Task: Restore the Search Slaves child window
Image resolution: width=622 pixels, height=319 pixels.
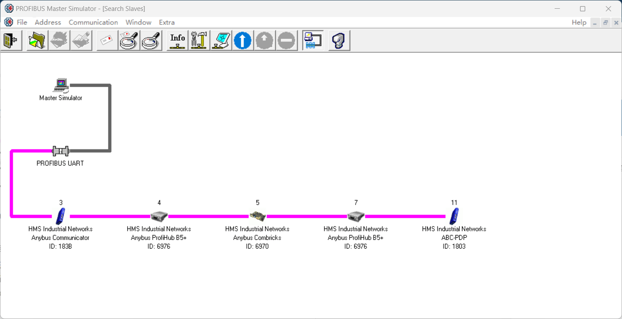Action: click(x=605, y=23)
